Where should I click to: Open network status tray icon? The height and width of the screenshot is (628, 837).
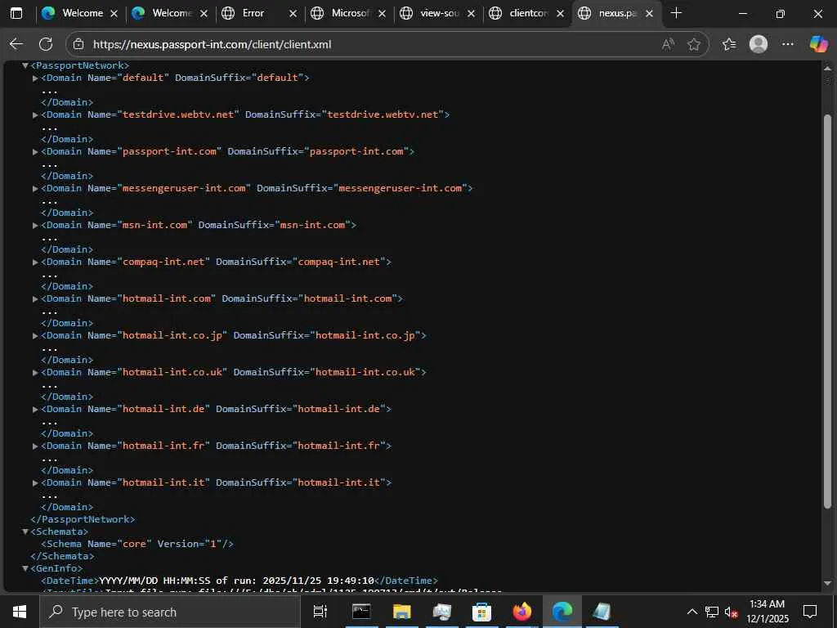coord(712,612)
